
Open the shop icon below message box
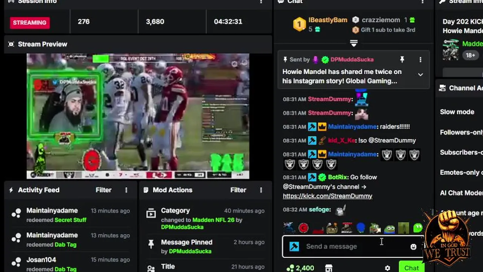(329, 268)
